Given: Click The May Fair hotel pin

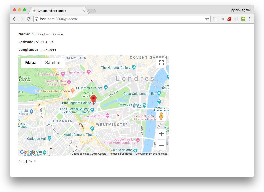Looking at the screenshot, I should (x=89, y=72).
